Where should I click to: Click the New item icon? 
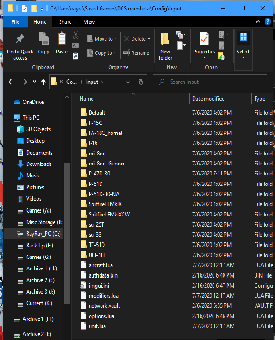pyautogui.click(x=181, y=34)
